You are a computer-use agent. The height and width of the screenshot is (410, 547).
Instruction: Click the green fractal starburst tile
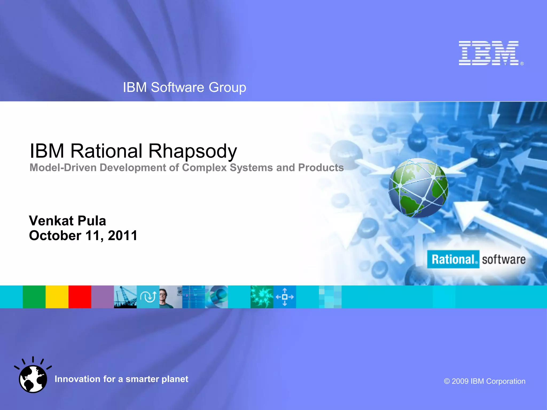(x=262, y=297)
